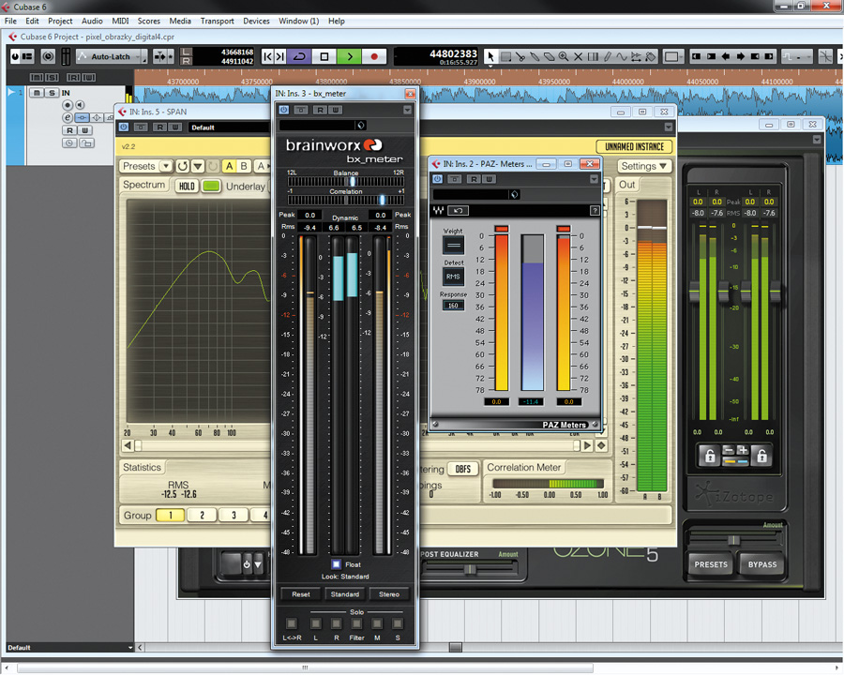
Task: Click the Standard button in bx_meter
Action: point(345,594)
